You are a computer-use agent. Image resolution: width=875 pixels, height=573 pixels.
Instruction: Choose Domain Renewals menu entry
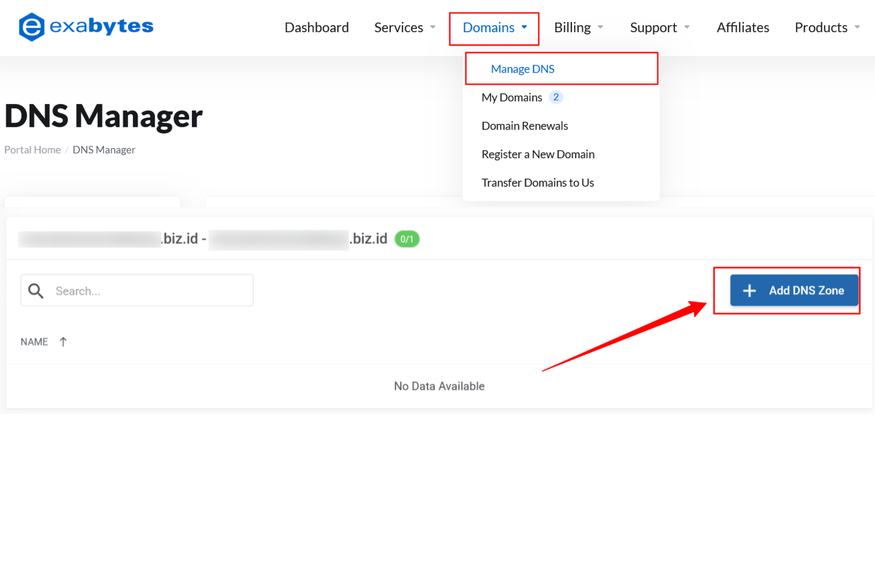[525, 126]
